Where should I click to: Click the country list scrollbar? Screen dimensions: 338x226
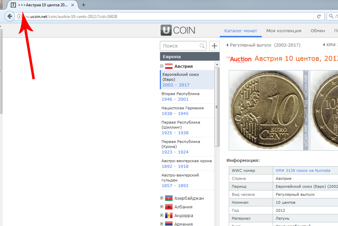tap(217, 106)
